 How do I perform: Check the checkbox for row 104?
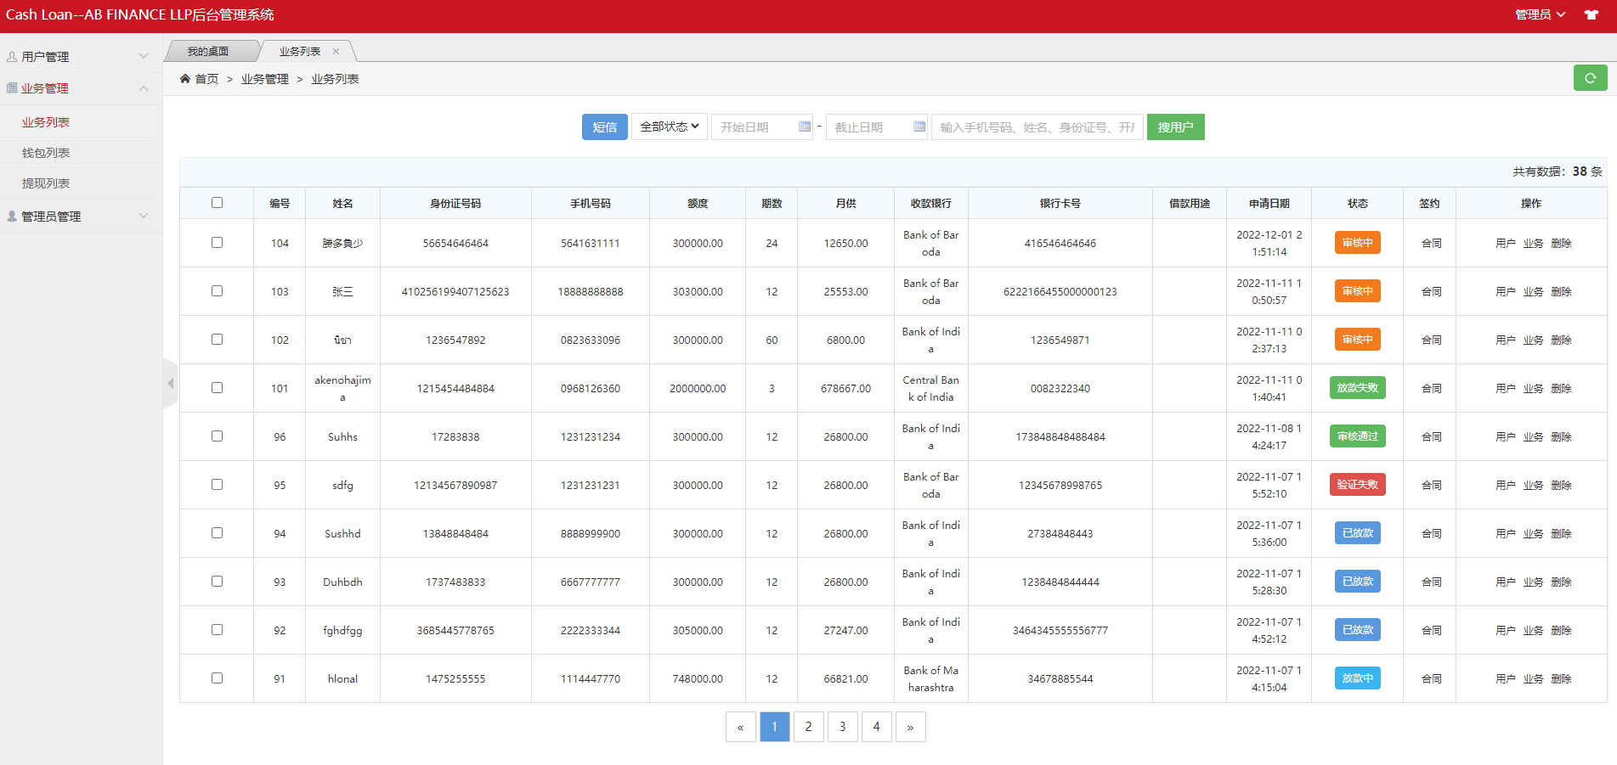(x=217, y=243)
